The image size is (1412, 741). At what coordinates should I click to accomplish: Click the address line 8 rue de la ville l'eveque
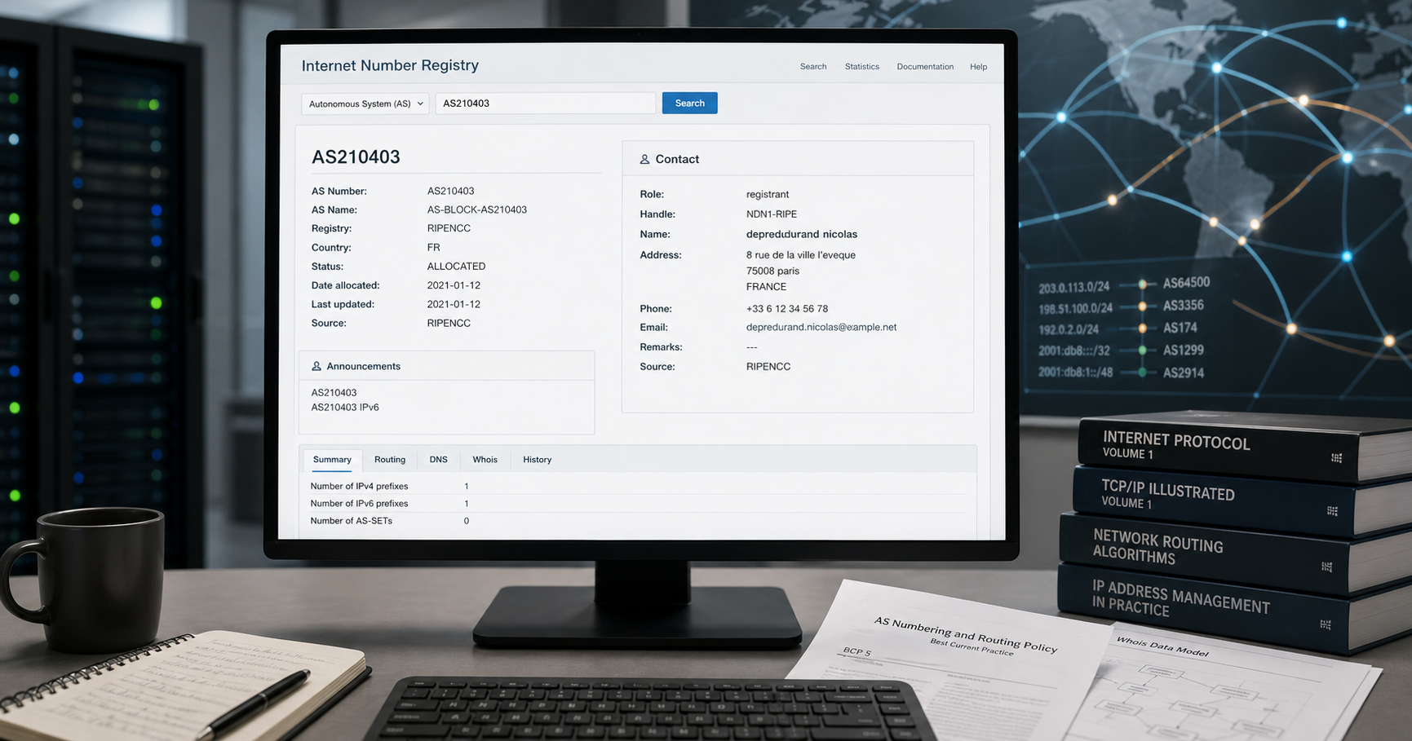click(x=801, y=255)
